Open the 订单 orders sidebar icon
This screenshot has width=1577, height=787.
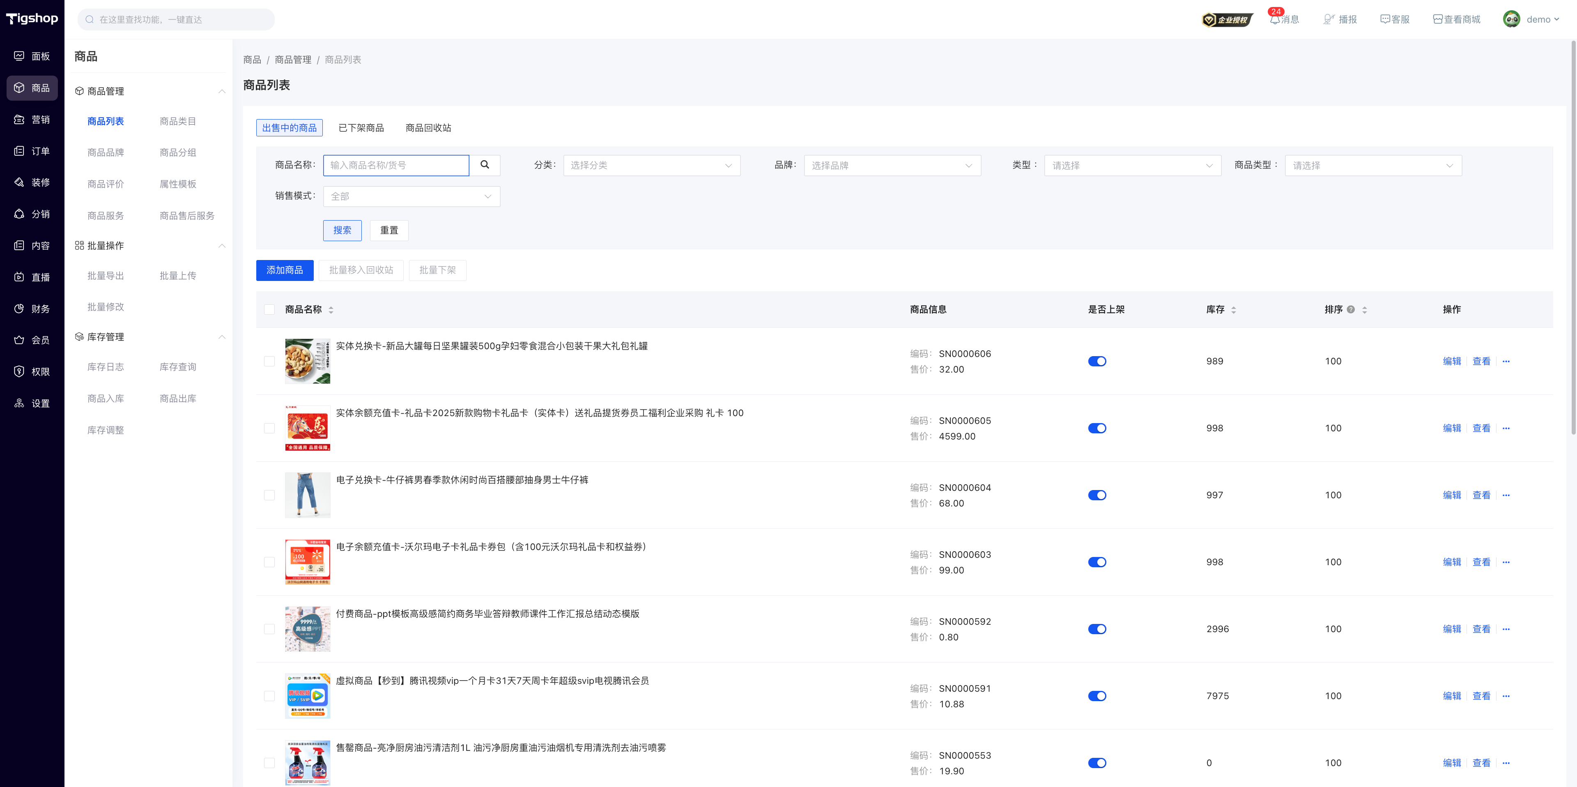point(19,151)
